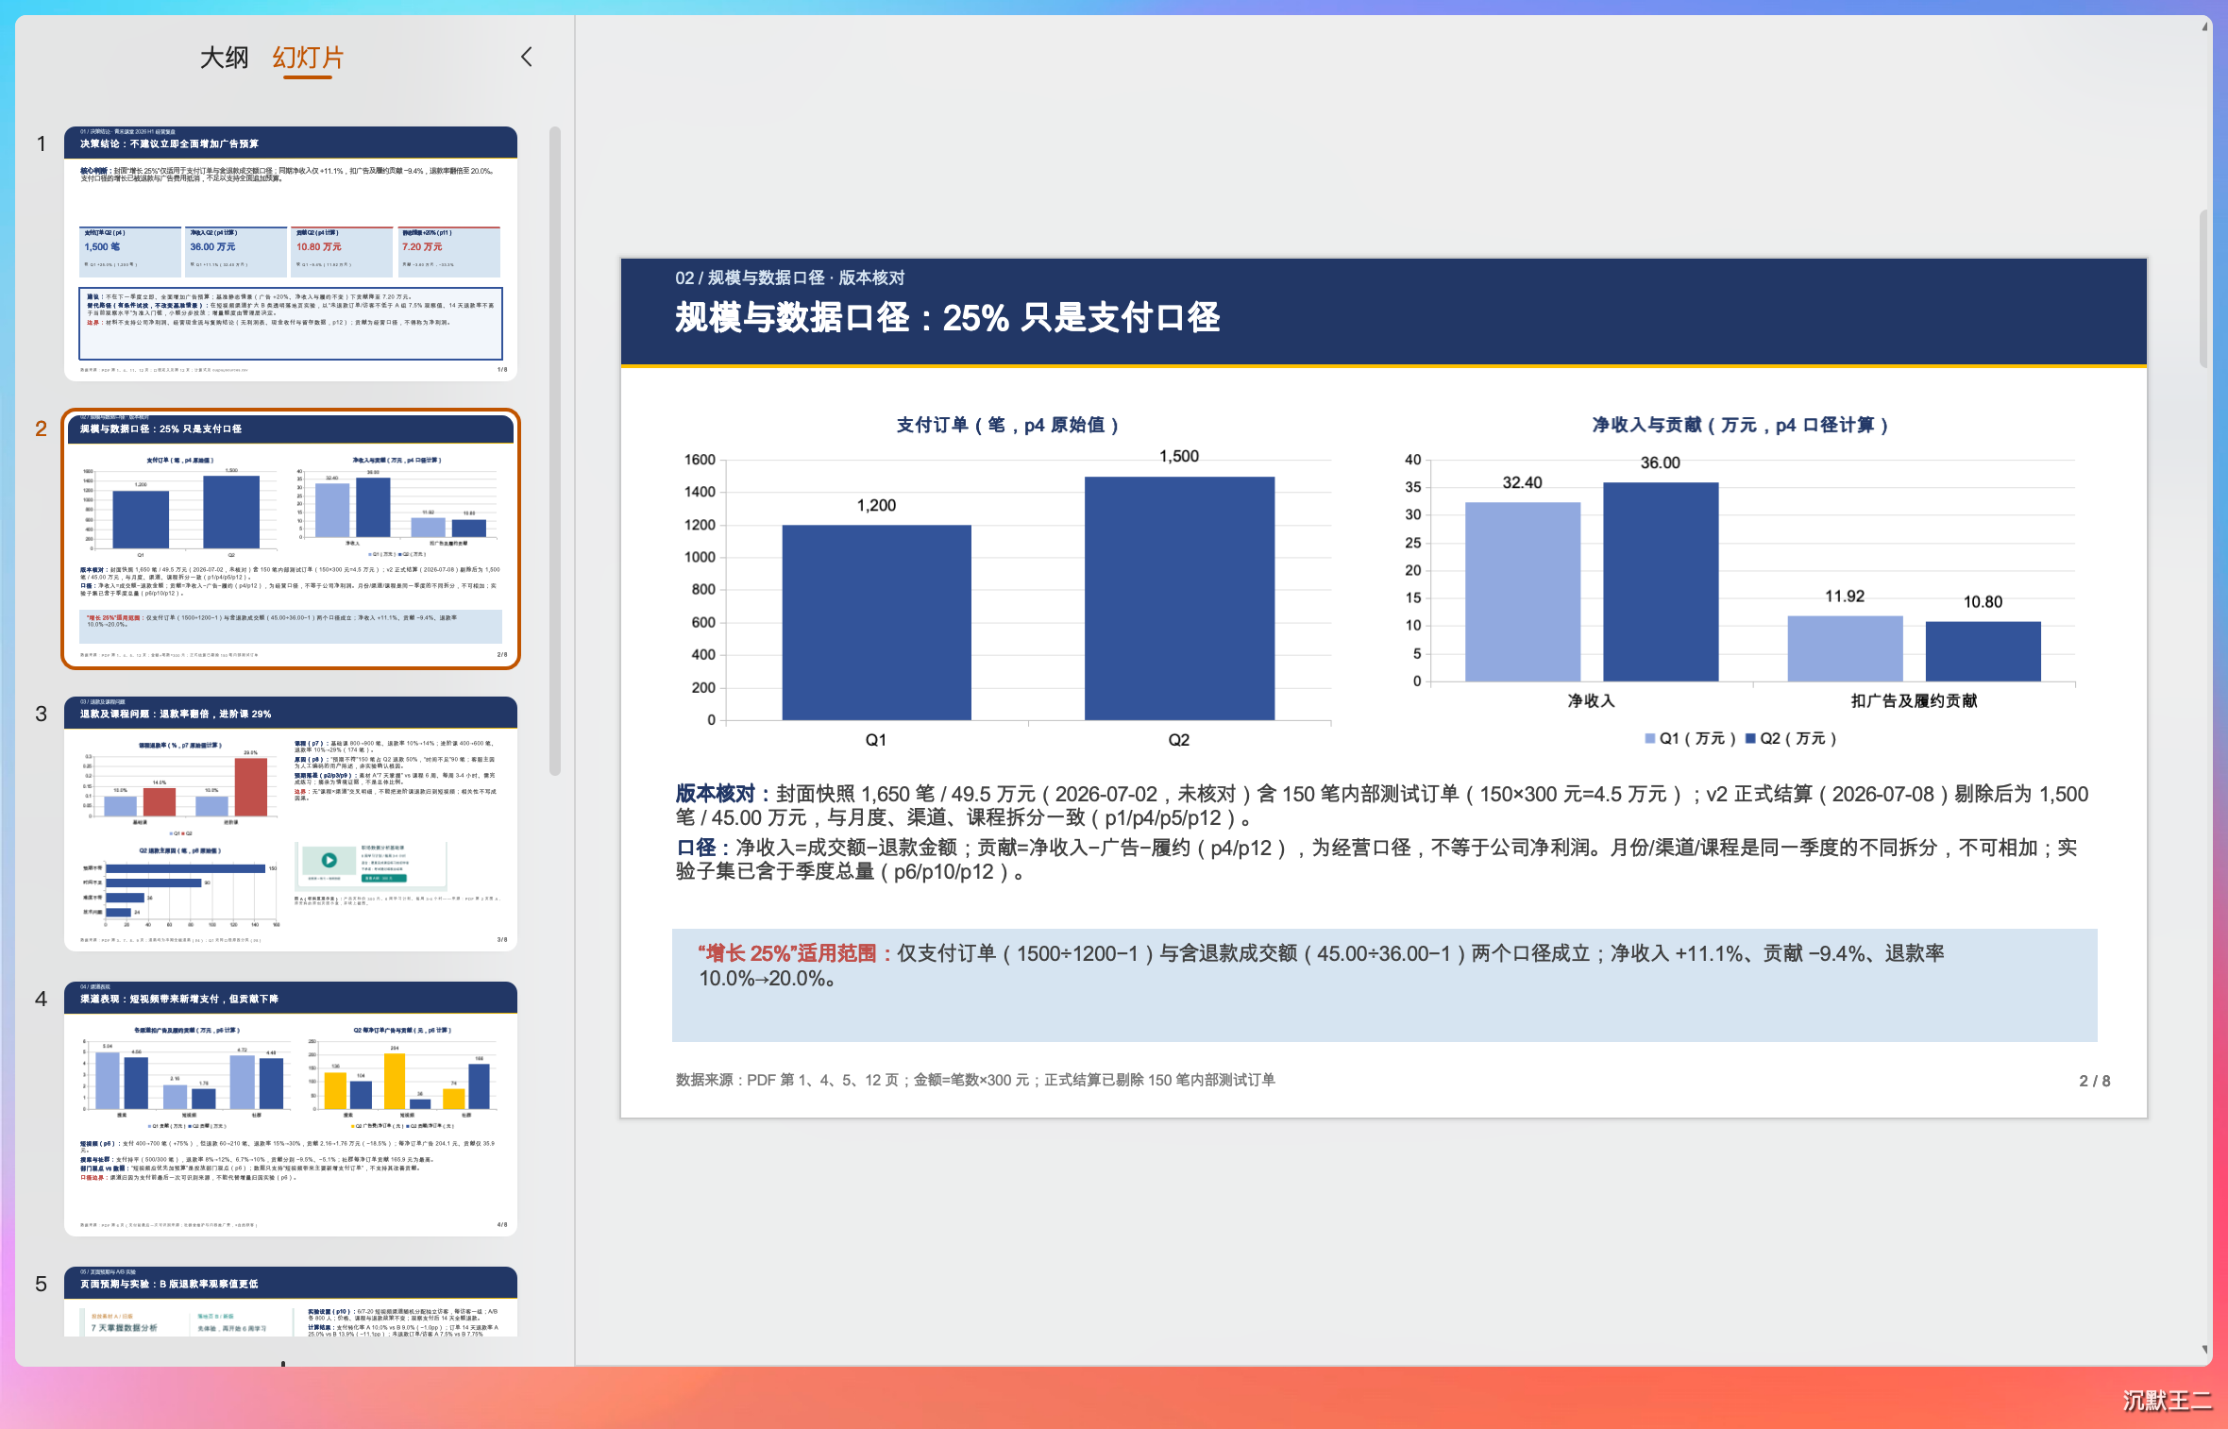Select the 净收入与贡献 chart title
This screenshot has height=1429, width=2228.
(x=1740, y=425)
